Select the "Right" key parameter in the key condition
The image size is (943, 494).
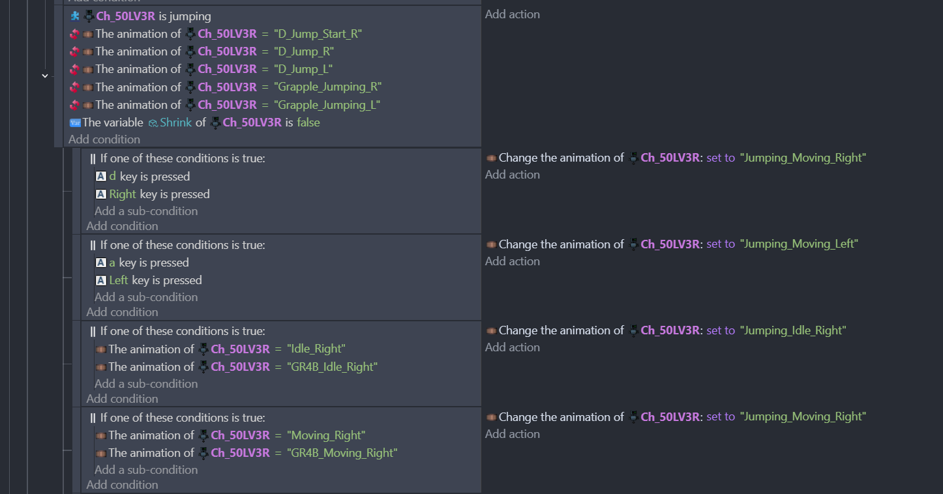point(123,194)
